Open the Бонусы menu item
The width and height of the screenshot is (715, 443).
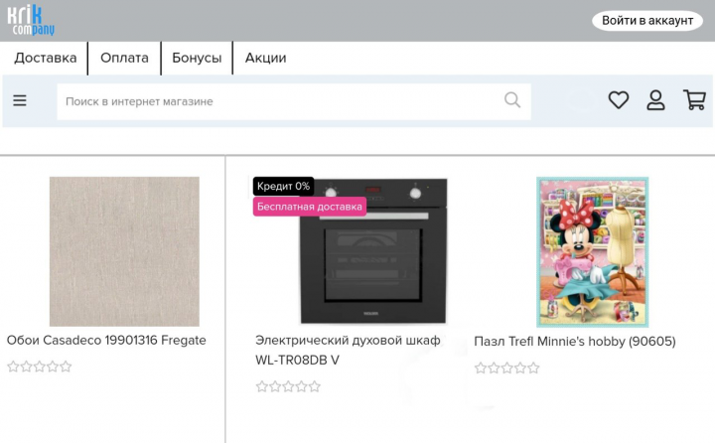pyautogui.click(x=197, y=58)
